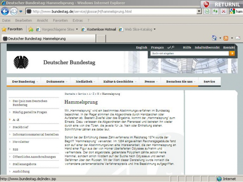
Task: Open the address bar history dropdown
Action: click(x=199, y=11)
